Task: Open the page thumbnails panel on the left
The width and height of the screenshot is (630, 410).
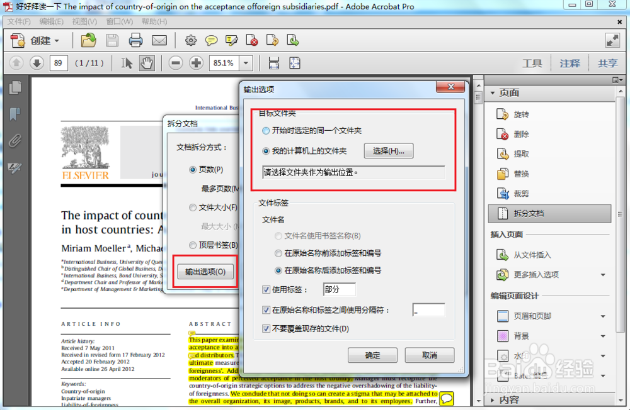Action: coord(14,86)
